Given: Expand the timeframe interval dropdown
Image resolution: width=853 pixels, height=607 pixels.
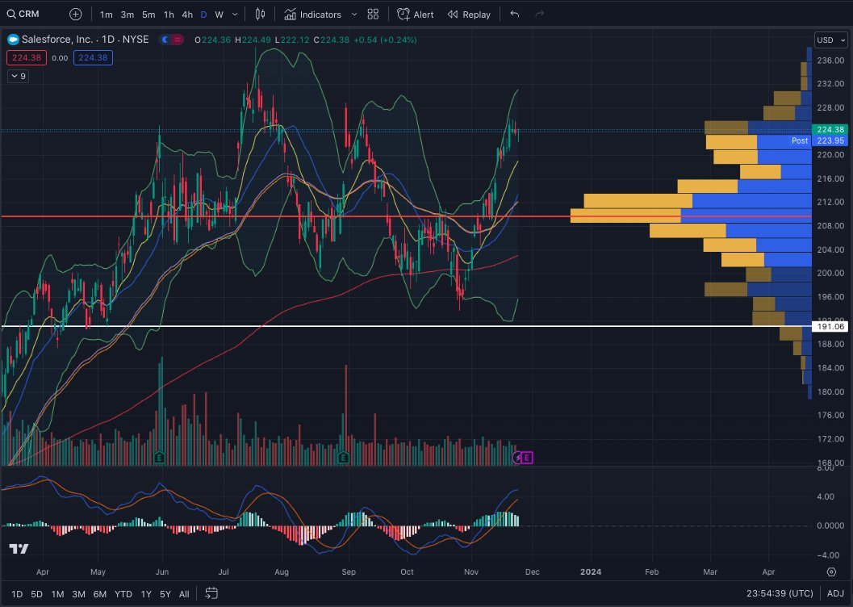Looking at the screenshot, I should [235, 15].
